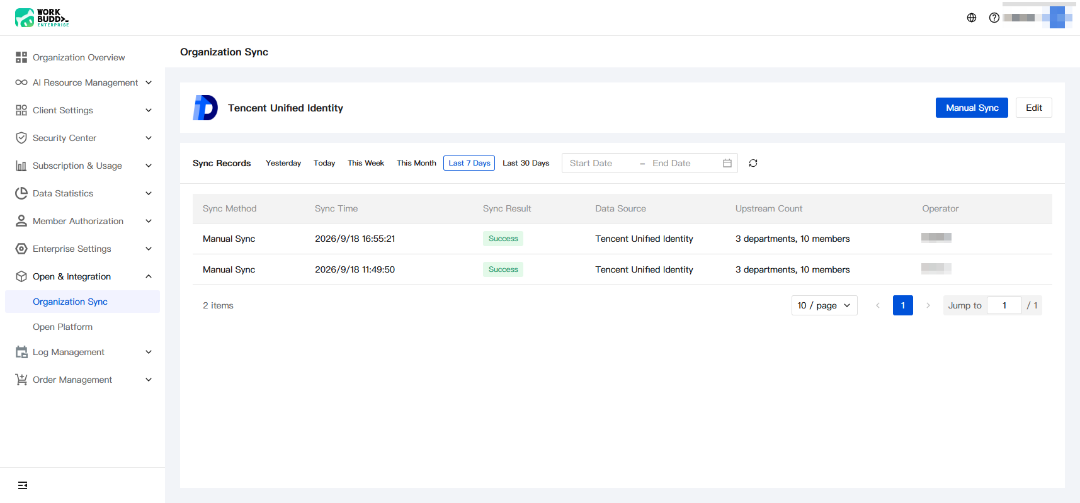Click the Open & Integration cube icon
The image size is (1080, 503).
[21, 276]
